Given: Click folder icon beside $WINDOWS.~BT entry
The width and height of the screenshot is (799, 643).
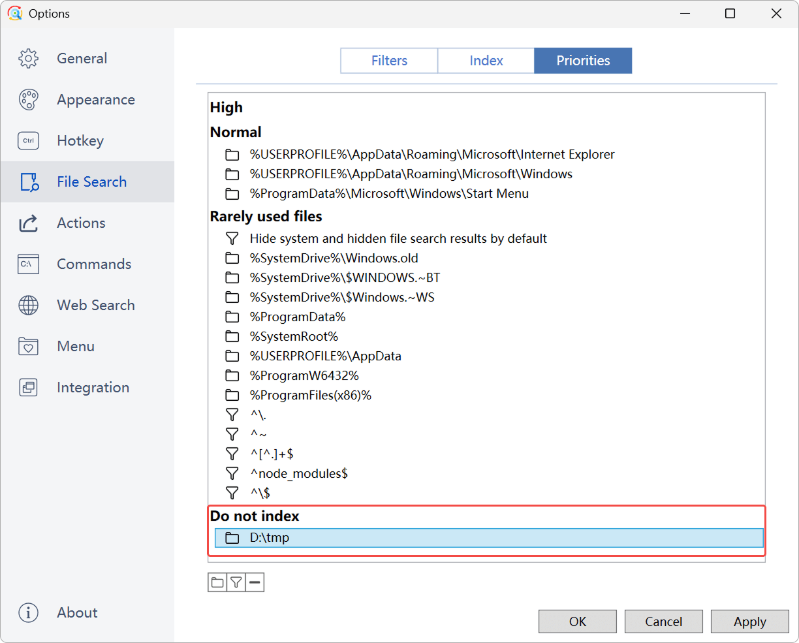Looking at the screenshot, I should (x=232, y=278).
